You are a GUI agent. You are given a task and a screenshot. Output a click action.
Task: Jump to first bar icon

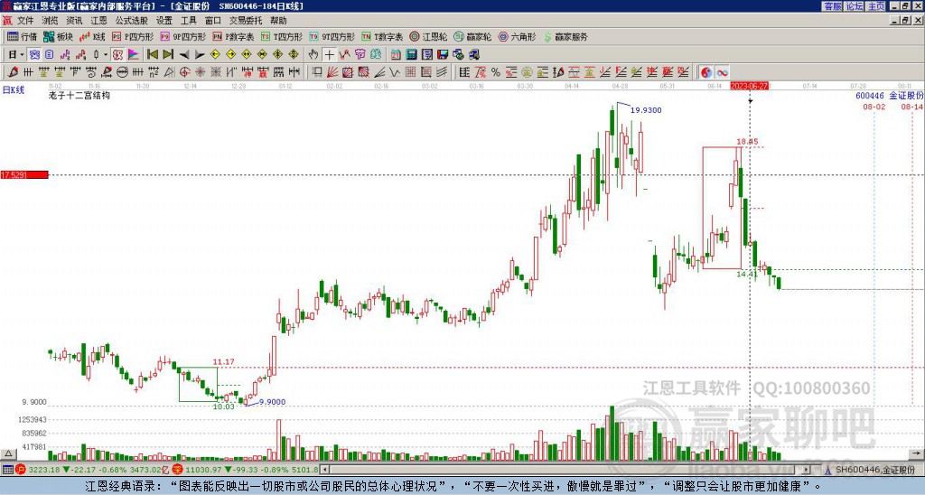point(152,55)
